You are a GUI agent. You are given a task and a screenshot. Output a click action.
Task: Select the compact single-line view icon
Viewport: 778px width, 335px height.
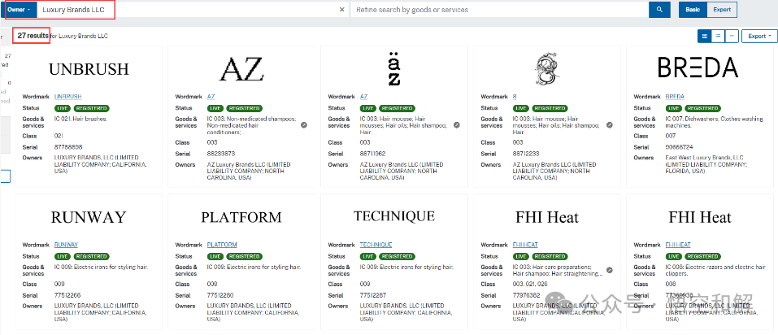(x=732, y=36)
